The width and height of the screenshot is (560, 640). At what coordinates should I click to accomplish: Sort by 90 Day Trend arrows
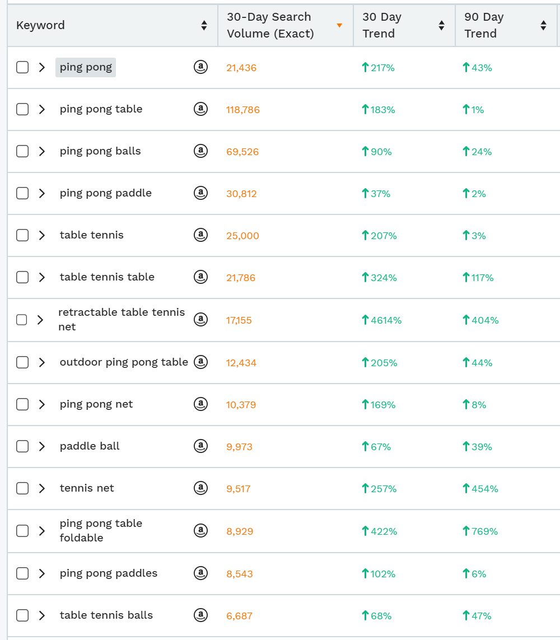(543, 25)
